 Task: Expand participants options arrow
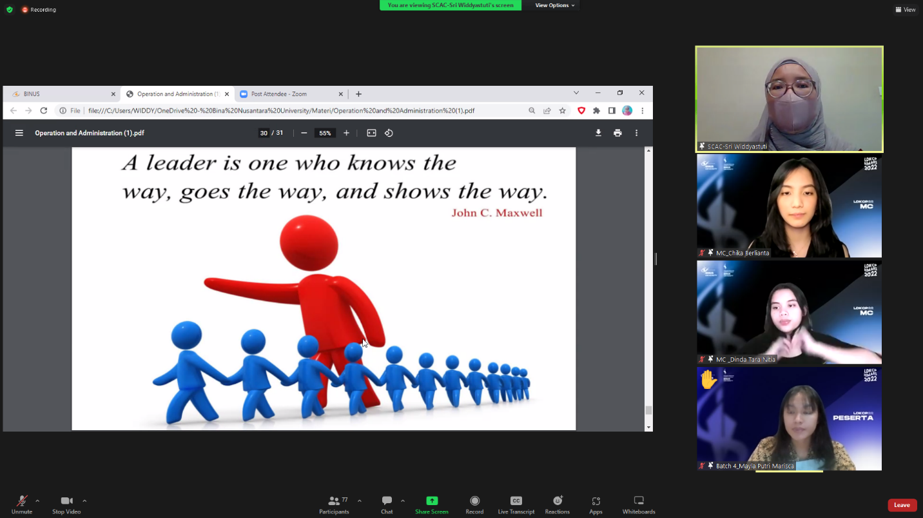pyautogui.click(x=359, y=501)
